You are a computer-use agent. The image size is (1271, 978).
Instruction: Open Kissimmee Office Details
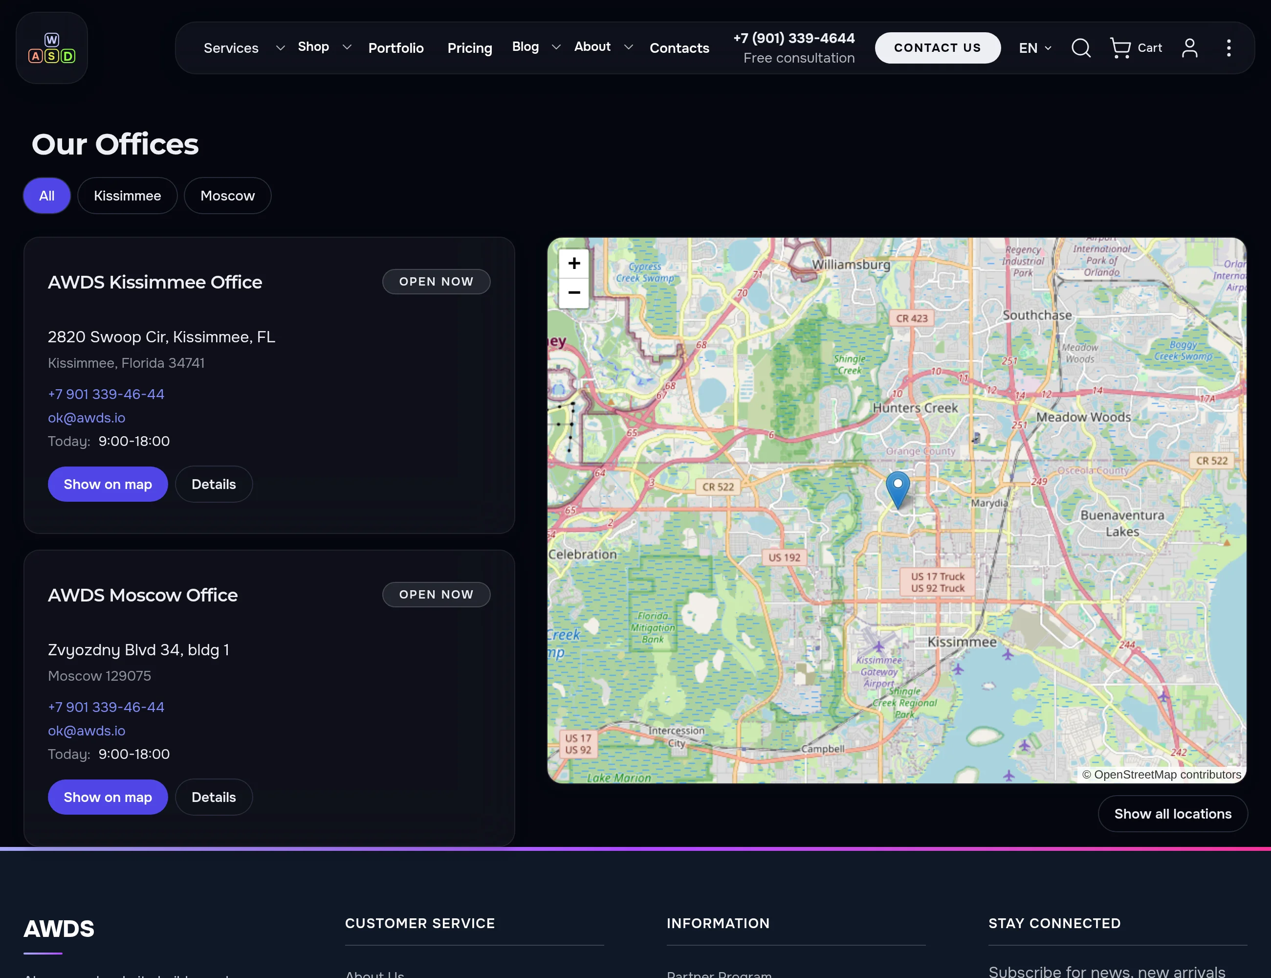(214, 484)
